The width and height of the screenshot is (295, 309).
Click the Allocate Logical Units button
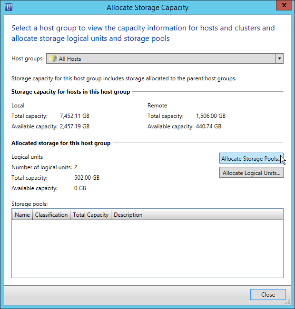pos(251,173)
